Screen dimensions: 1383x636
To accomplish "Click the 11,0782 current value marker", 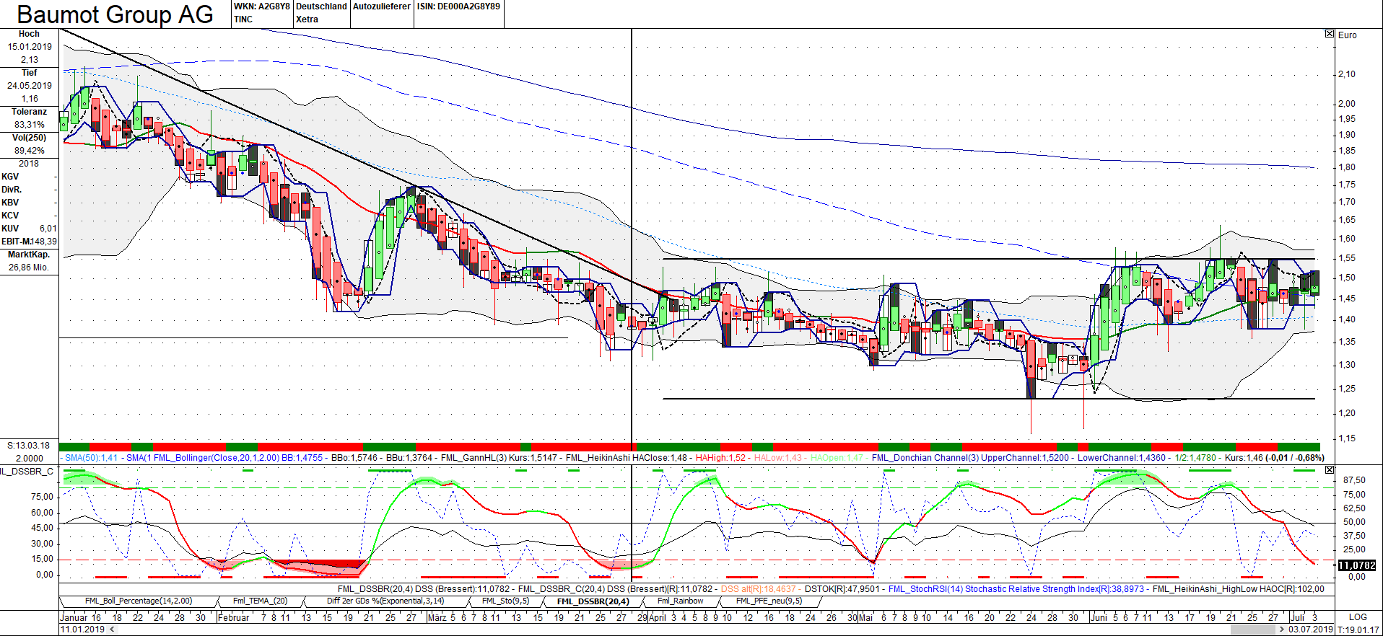I will [1357, 565].
